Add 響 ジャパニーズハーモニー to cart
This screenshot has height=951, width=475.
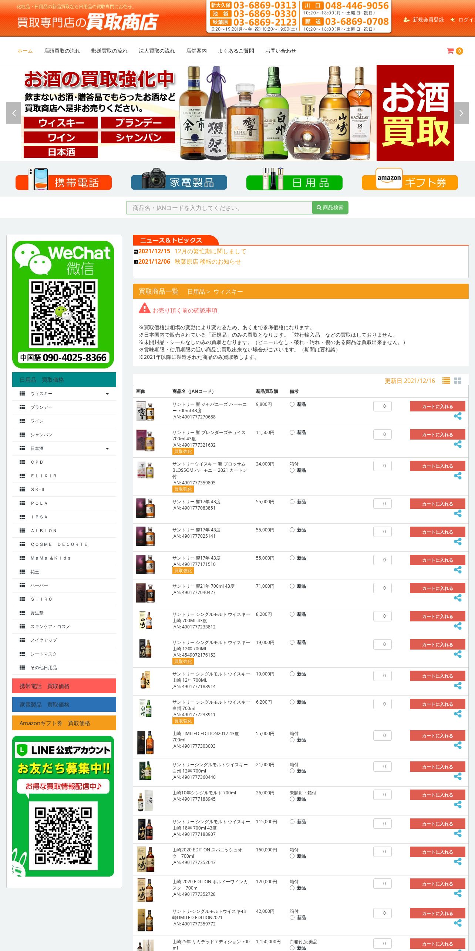pyautogui.click(x=437, y=406)
